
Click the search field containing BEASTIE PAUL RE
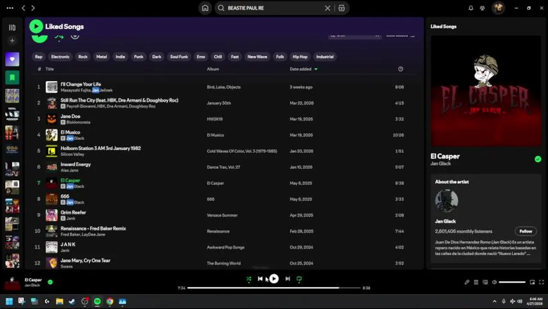click(x=274, y=8)
